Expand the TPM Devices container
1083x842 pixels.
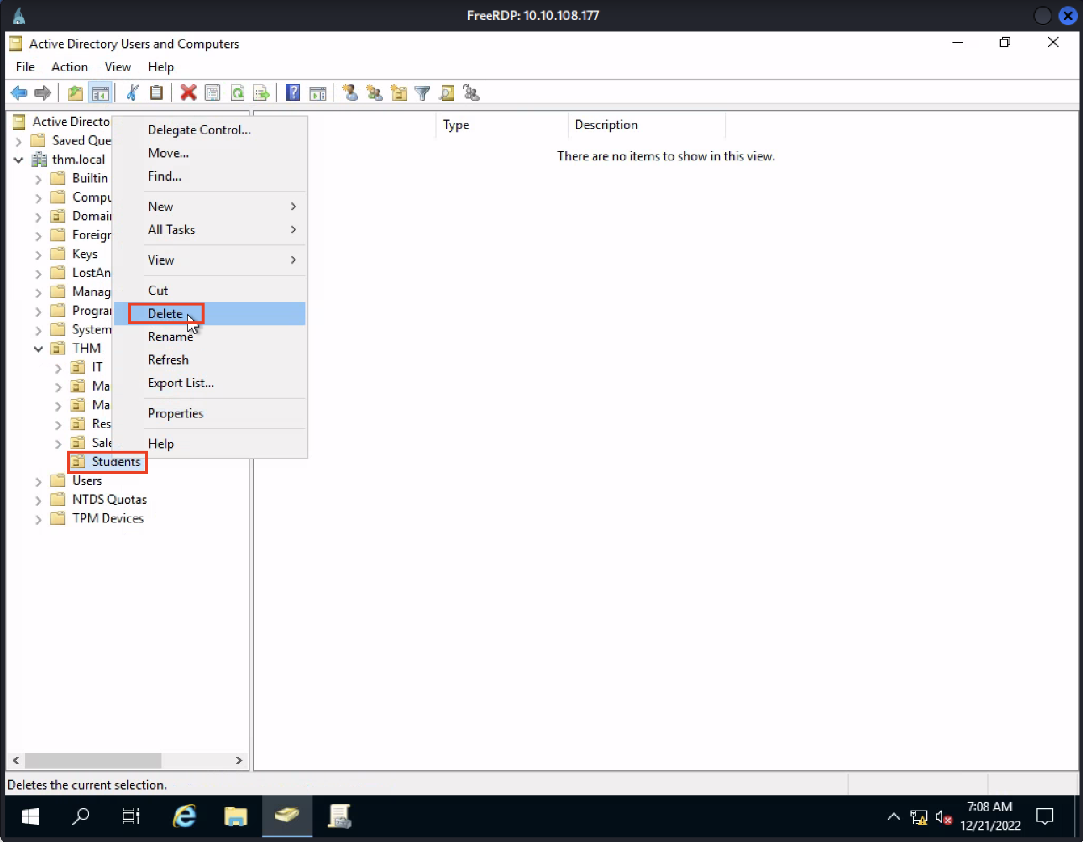(38, 519)
